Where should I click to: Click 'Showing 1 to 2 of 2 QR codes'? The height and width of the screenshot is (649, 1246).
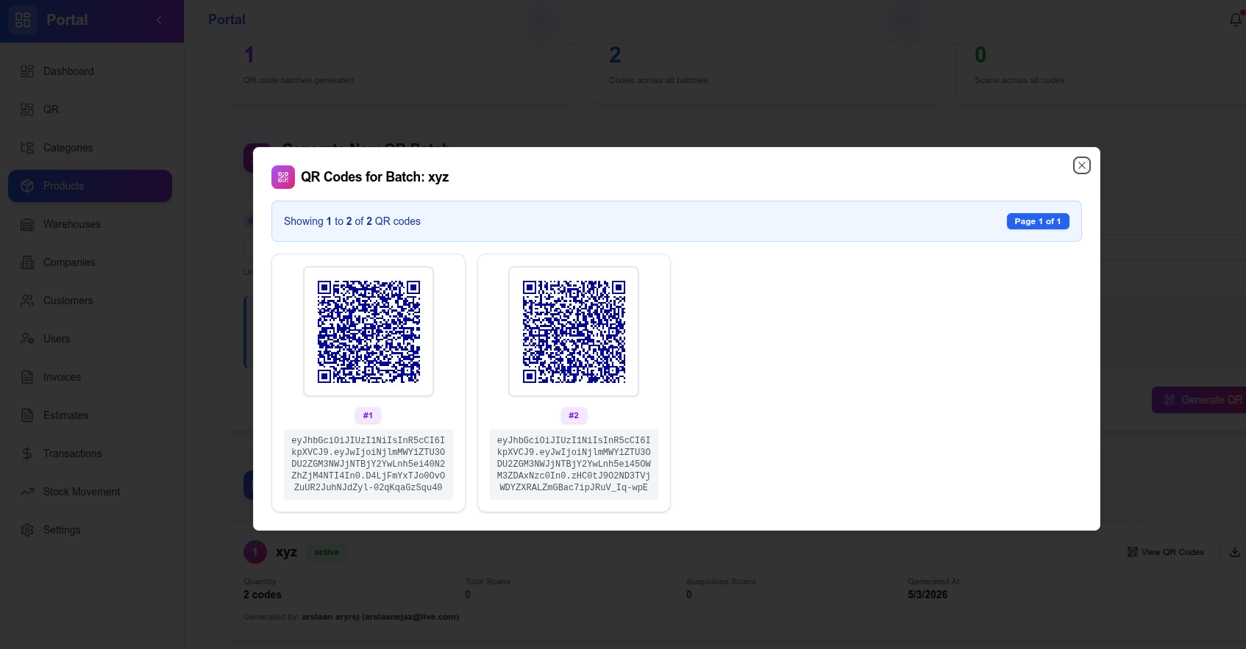pyautogui.click(x=352, y=221)
